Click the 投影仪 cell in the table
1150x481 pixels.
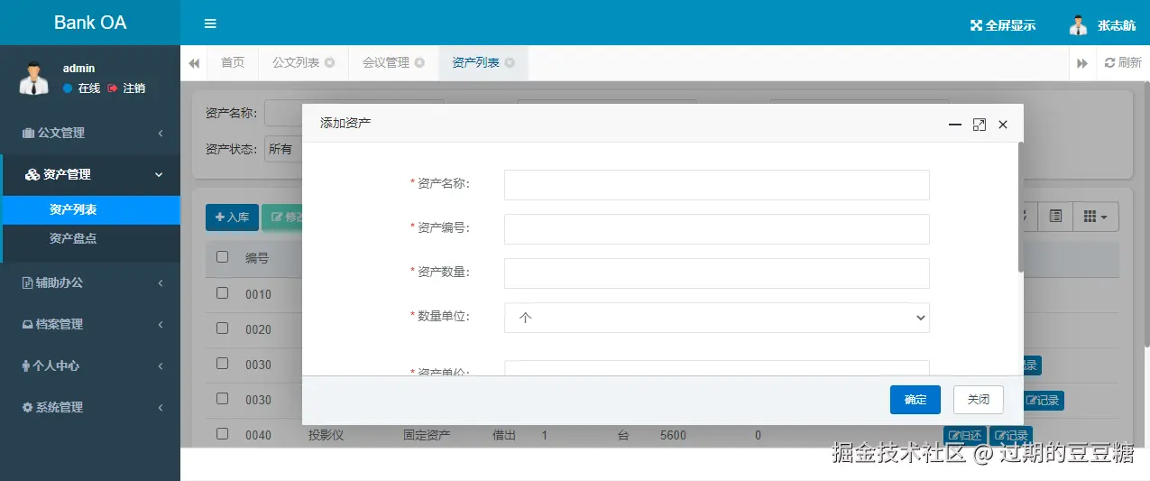pos(327,435)
